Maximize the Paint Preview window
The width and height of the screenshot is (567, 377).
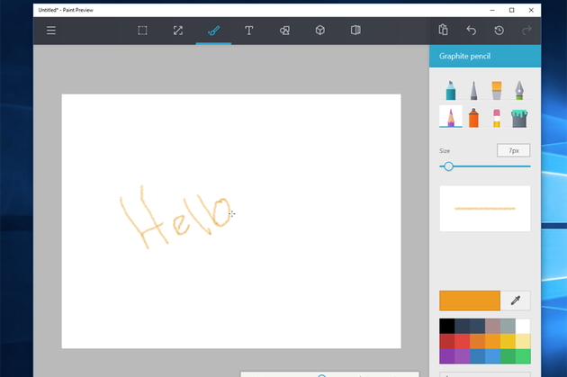512,10
